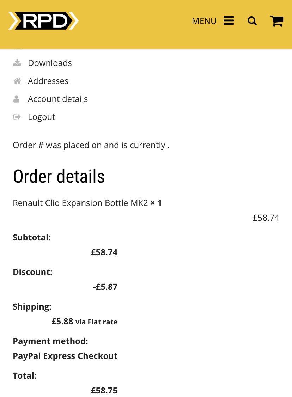Image resolution: width=292 pixels, height=397 pixels.
Task: Open the shopping cart icon
Action: (277, 21)
